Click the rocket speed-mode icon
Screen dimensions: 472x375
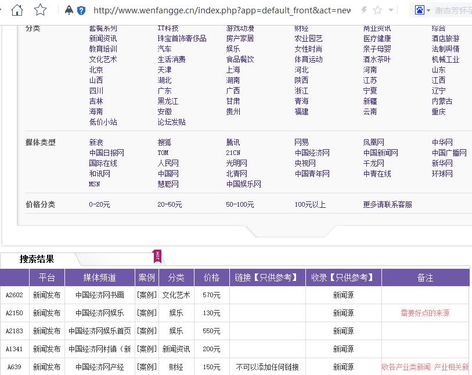coord(69,10)
